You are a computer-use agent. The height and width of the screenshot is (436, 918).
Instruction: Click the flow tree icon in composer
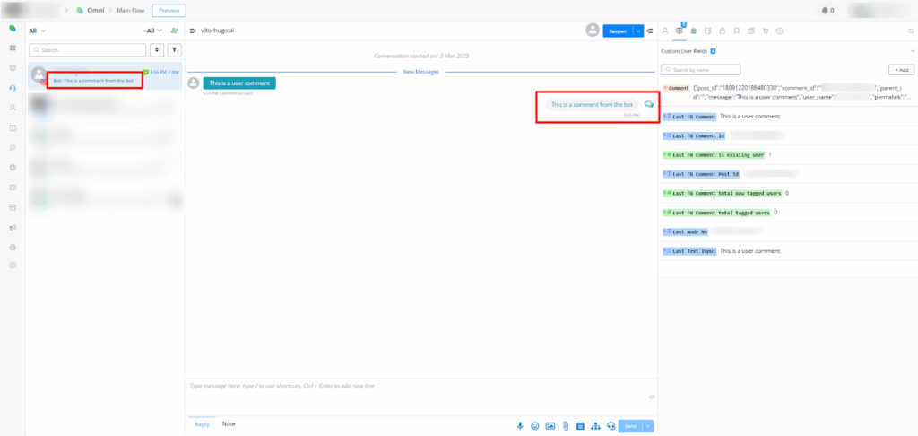tap(595, 425)
